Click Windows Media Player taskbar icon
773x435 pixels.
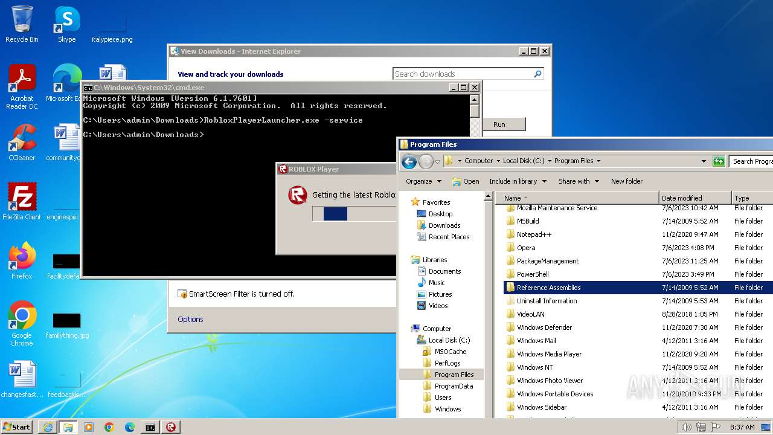point(89,427)
